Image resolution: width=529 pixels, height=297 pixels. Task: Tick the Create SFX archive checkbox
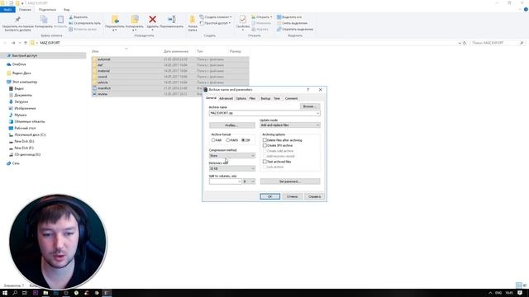[x=264, y=145]
